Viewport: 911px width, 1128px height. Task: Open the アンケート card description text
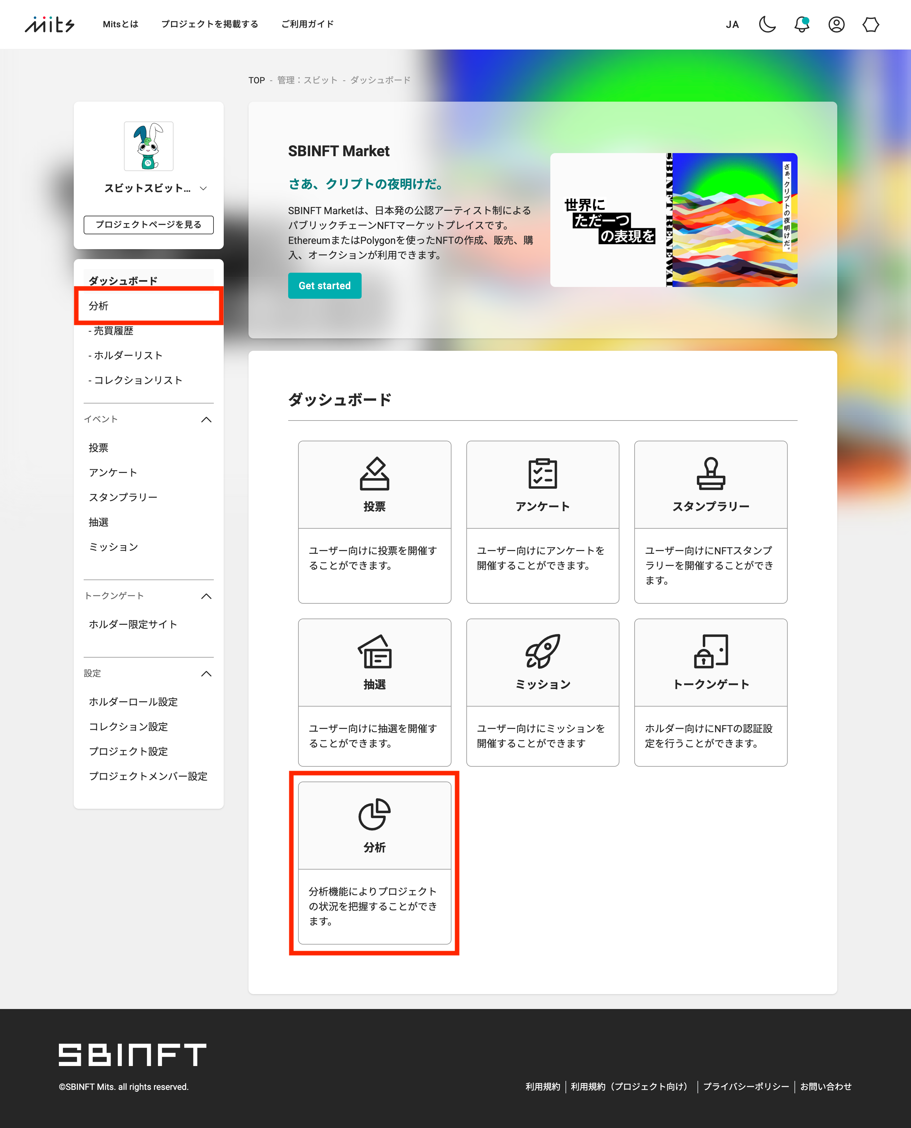coord(540,558)
